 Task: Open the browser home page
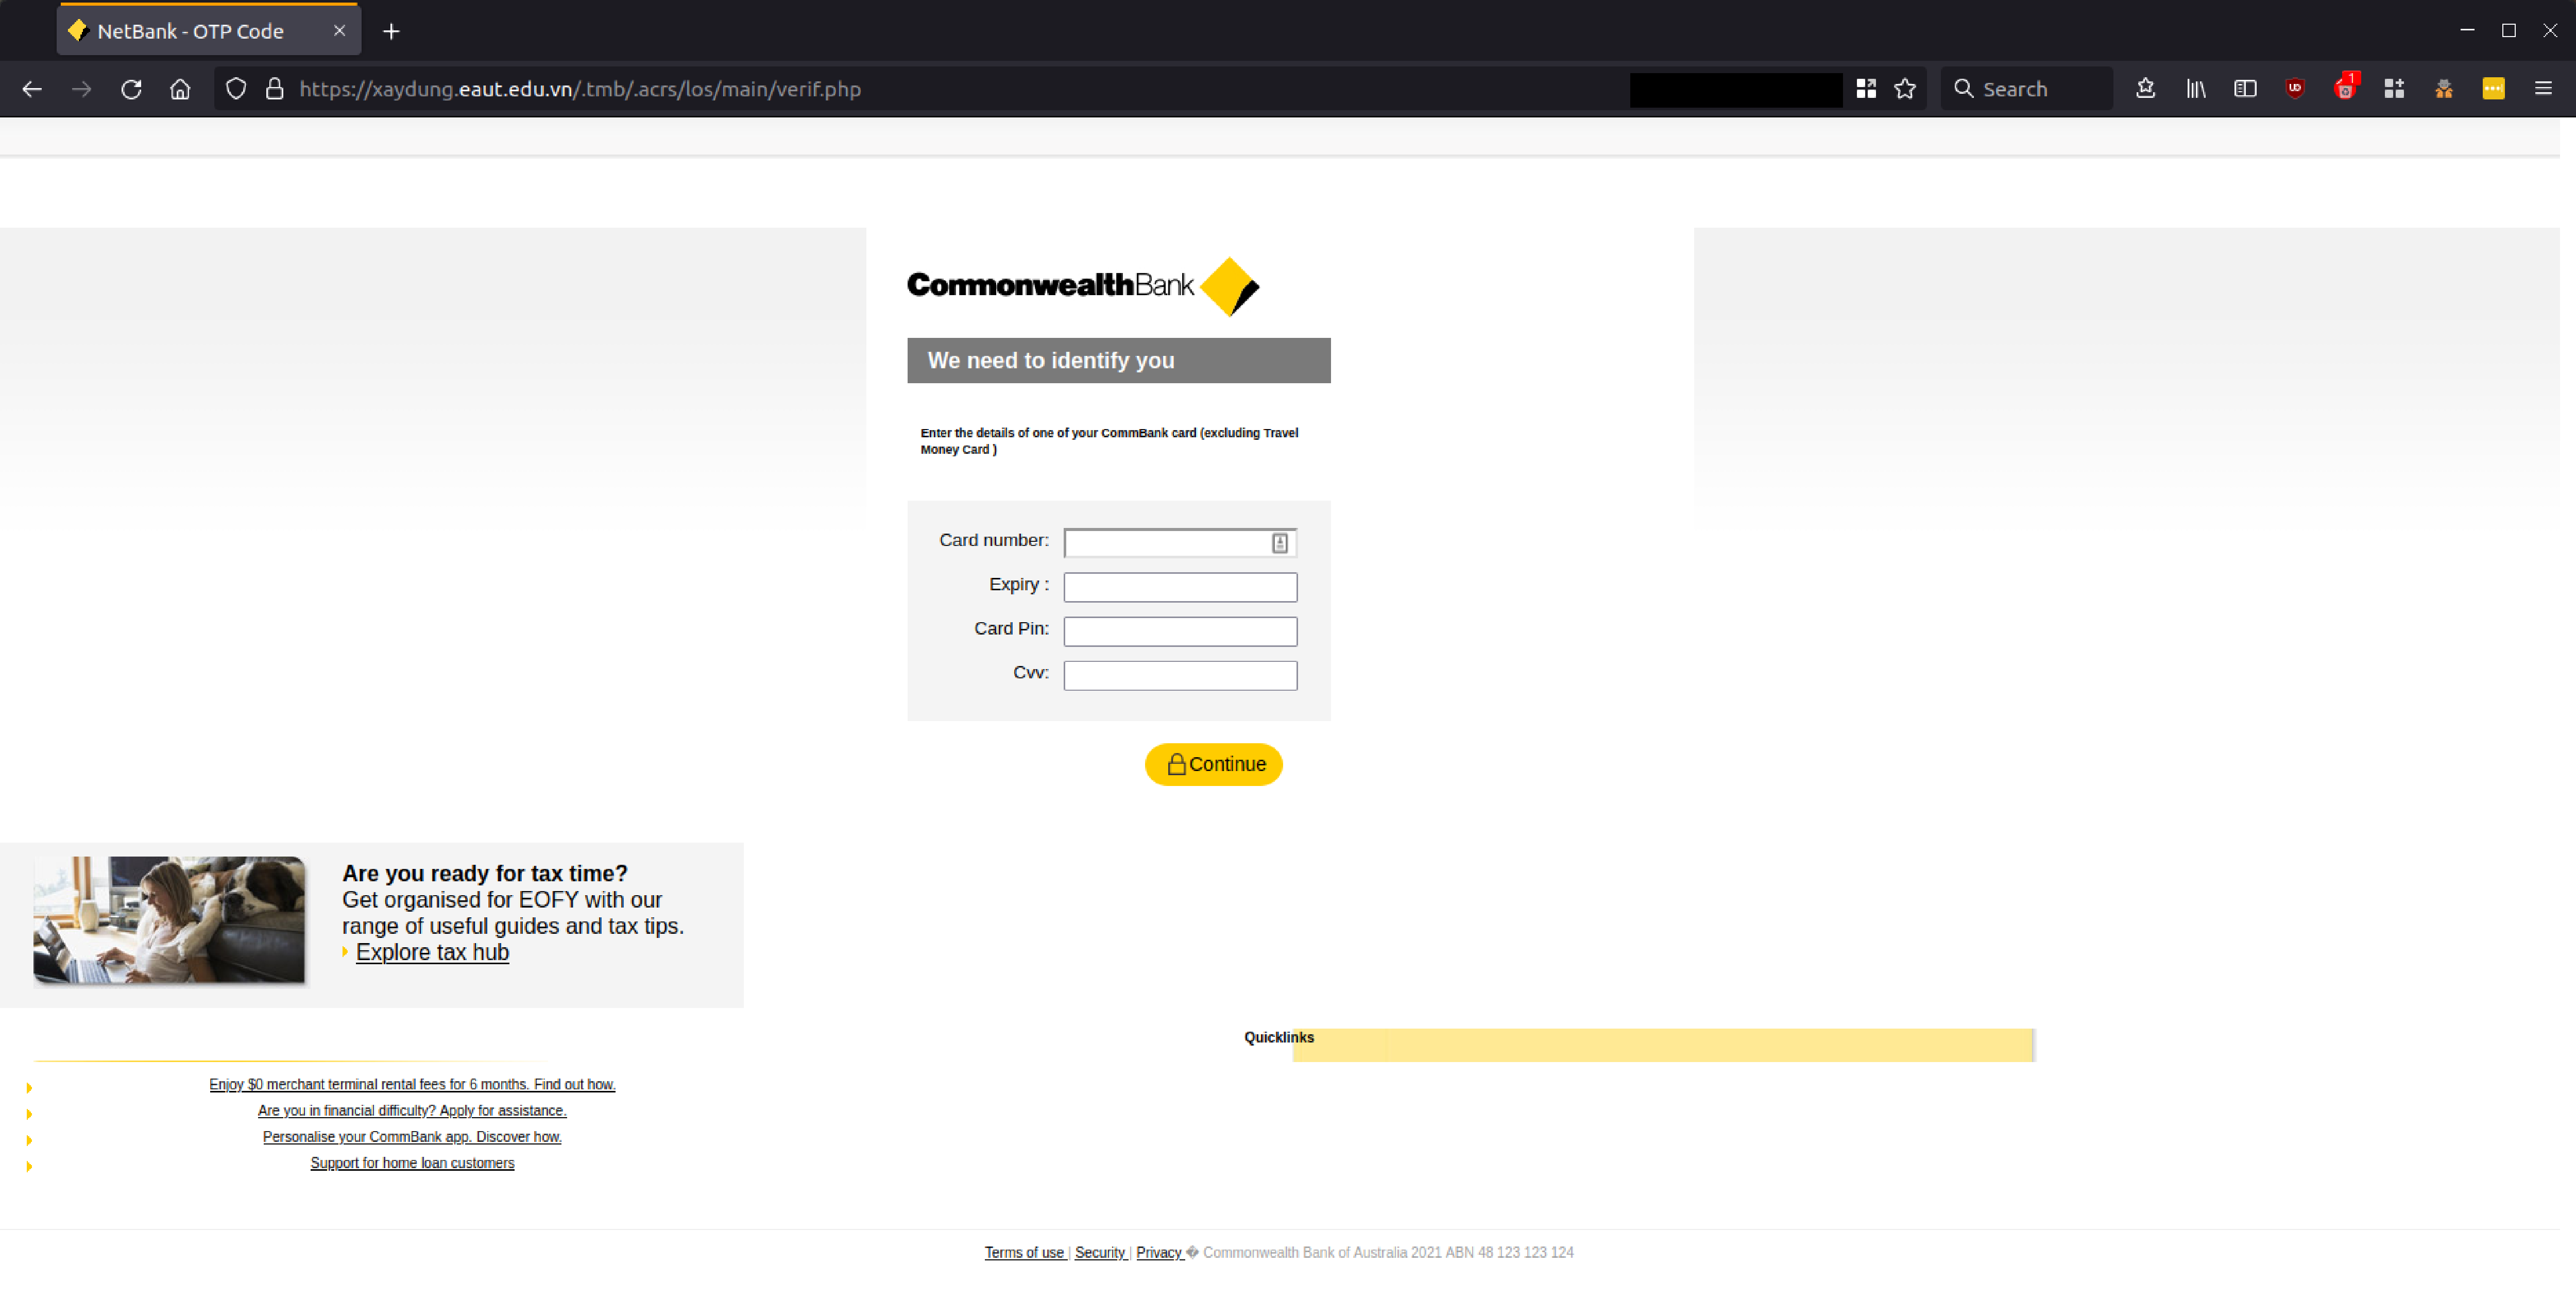pos(180,89)
